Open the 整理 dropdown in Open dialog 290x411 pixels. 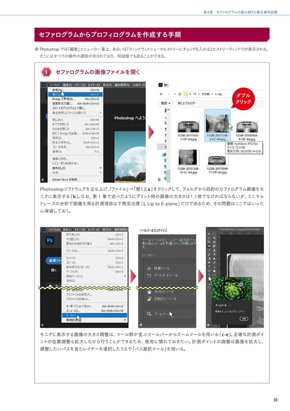tap(166, 103)
